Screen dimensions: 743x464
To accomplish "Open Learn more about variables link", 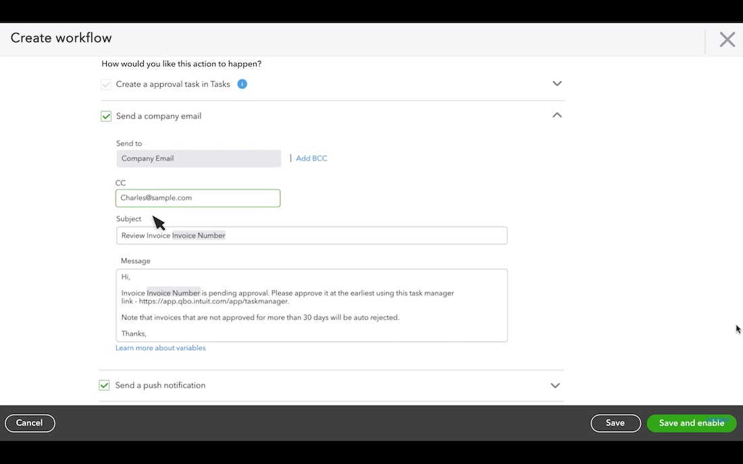I will (x=161, y=348).
